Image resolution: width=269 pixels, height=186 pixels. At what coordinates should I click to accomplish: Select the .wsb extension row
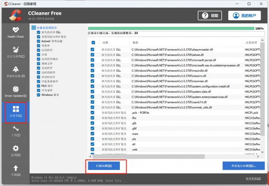tap(174, 150)
